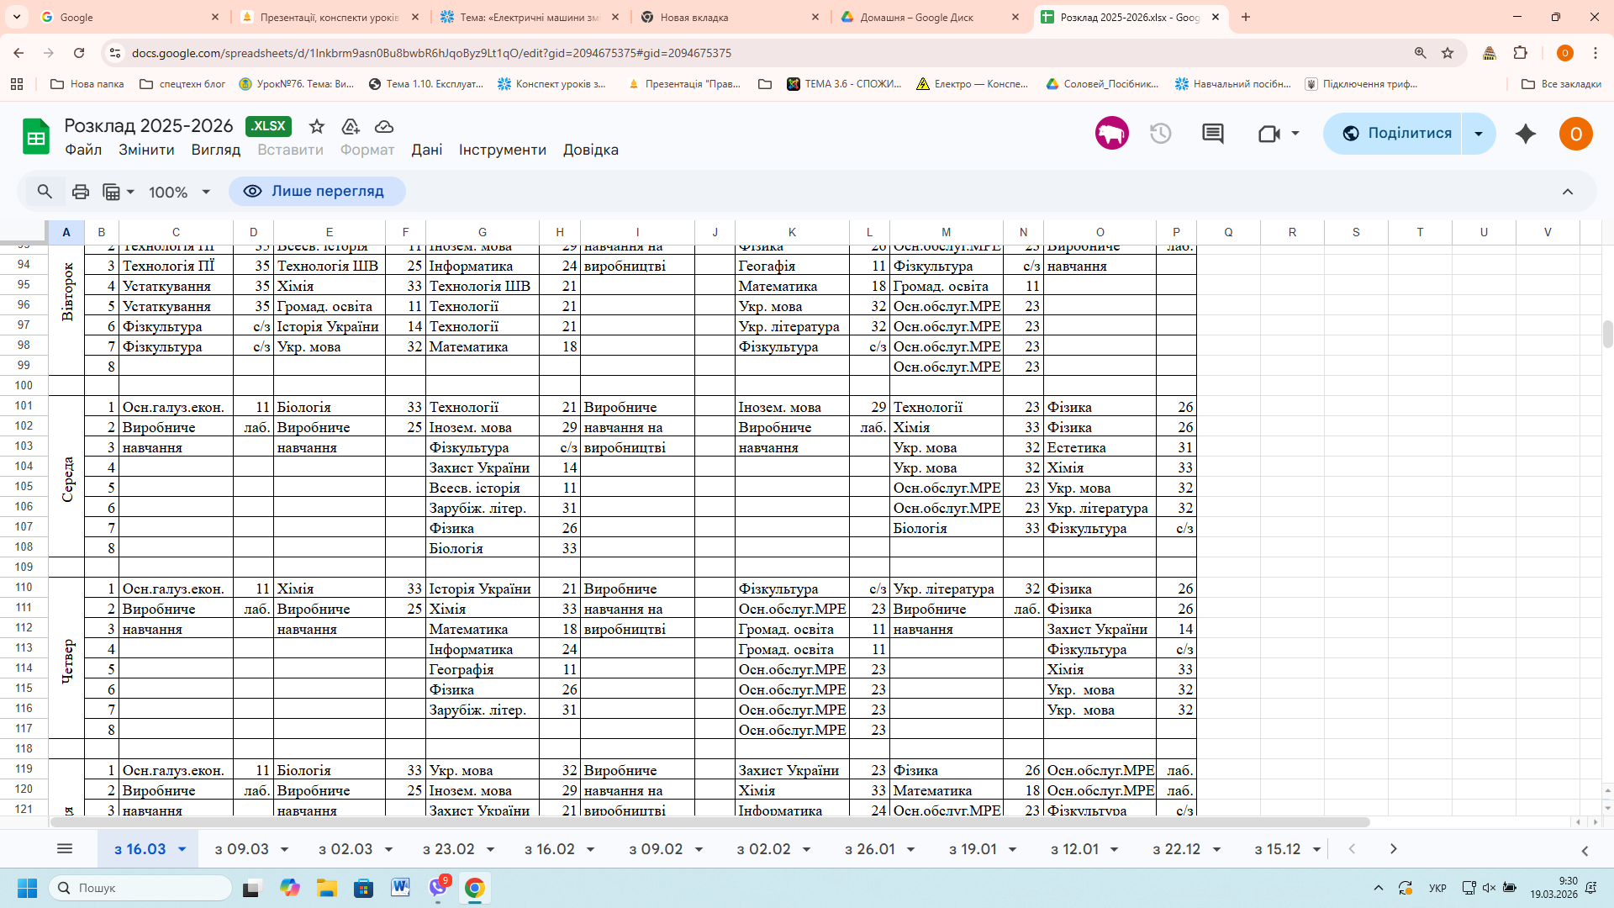Click the Gemini sparkle icon
The width and height of the screenshot is (1614, 908).
(1526, 134)
